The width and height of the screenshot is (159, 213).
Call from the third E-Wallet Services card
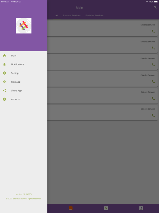[x=153, y=65]
